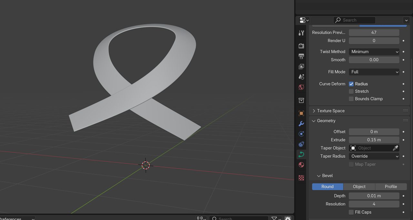Select the Profile bevel mode
The width and height of the screenshot is (413, 220).
coord(391,187)
